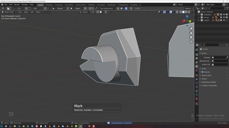Expand the Rigid Body World panel

coord(208,82)
